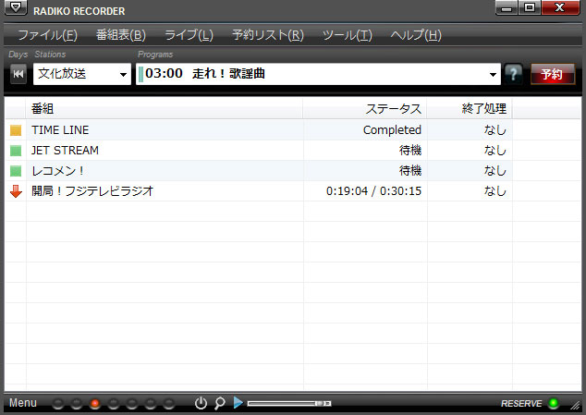Select the 開局！フジテレビラジオ program row
This screenshot has height=415, width=586.
293,191
